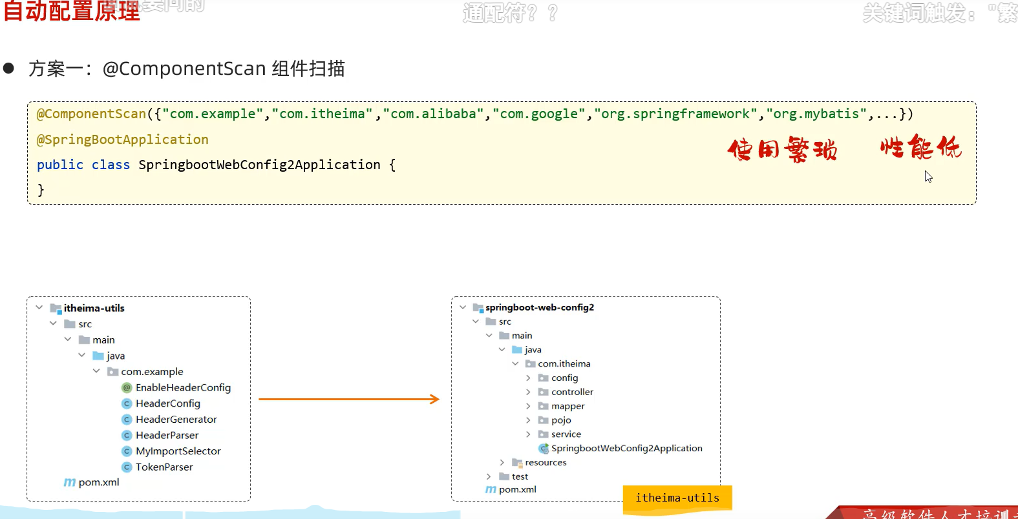
Task: Click the Maven icon of itheima-utils pom.xml
Action: 70,482
